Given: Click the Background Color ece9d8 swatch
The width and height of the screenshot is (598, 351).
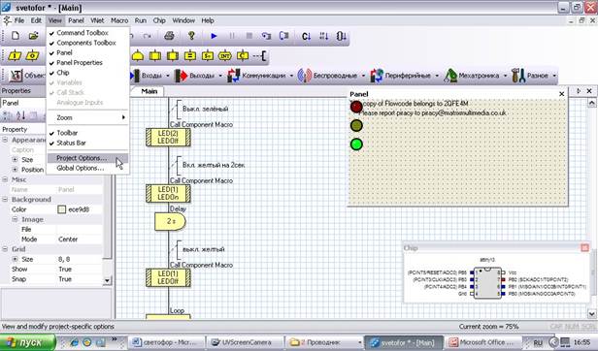Looking at the screenshot, I should (x=62, y=209).
